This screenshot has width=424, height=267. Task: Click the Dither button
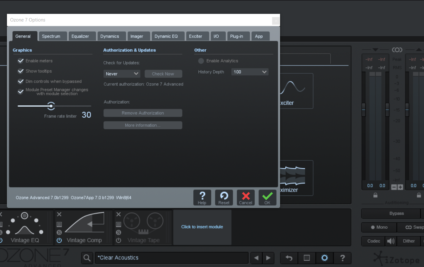[408, 241]
